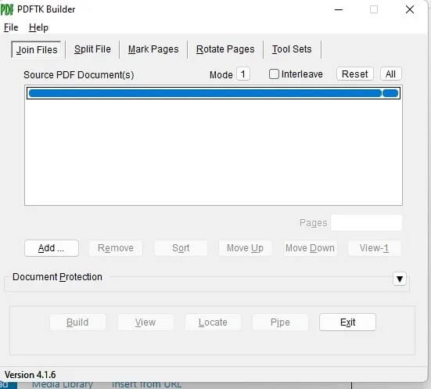
Task: Click the Locate button
Action: [213, 322]
